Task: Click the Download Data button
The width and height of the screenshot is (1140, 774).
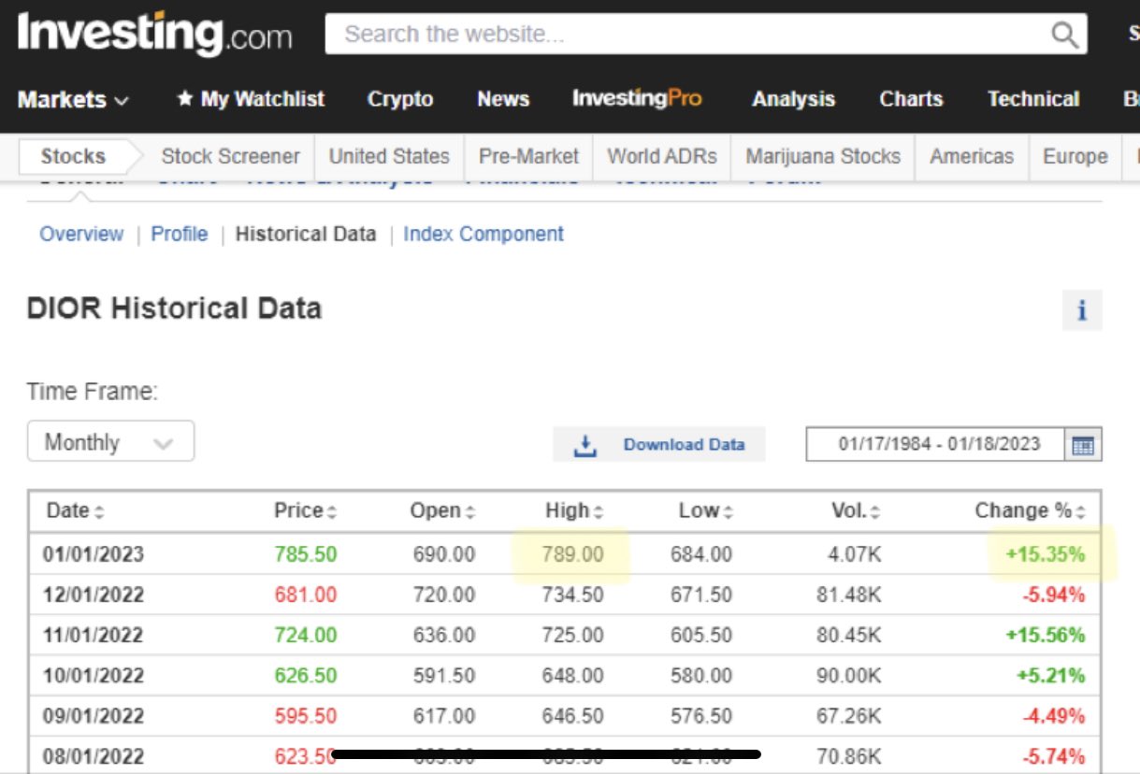Action: [x=659, y=445]
